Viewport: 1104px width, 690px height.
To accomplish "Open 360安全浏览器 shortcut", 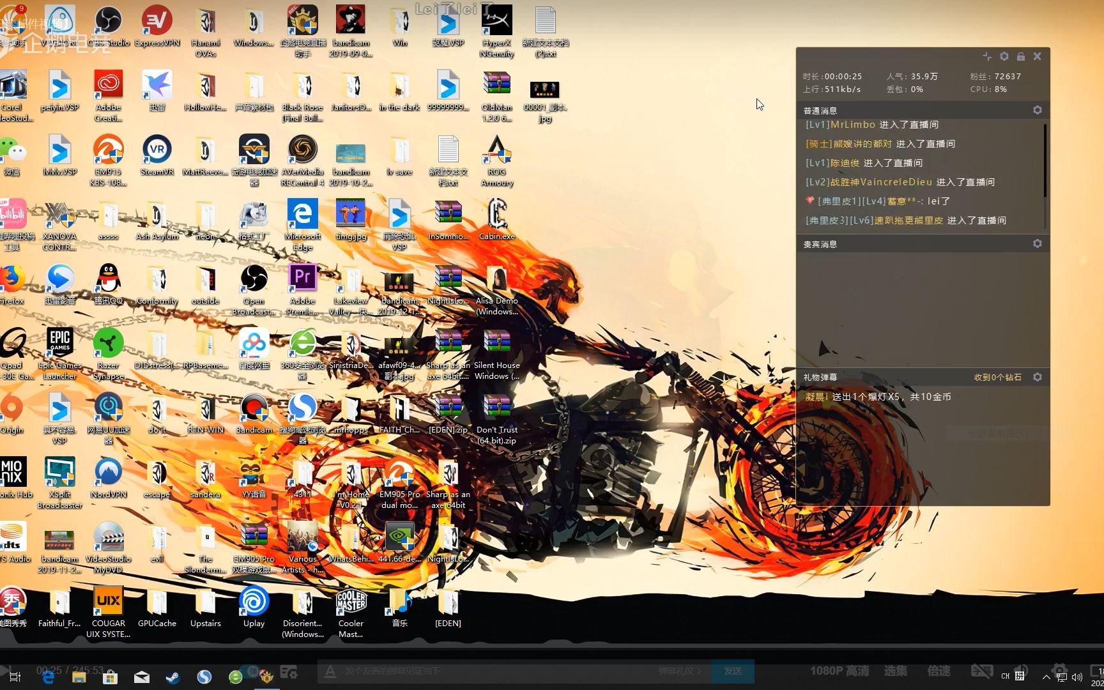I will (x=303, y=353).
